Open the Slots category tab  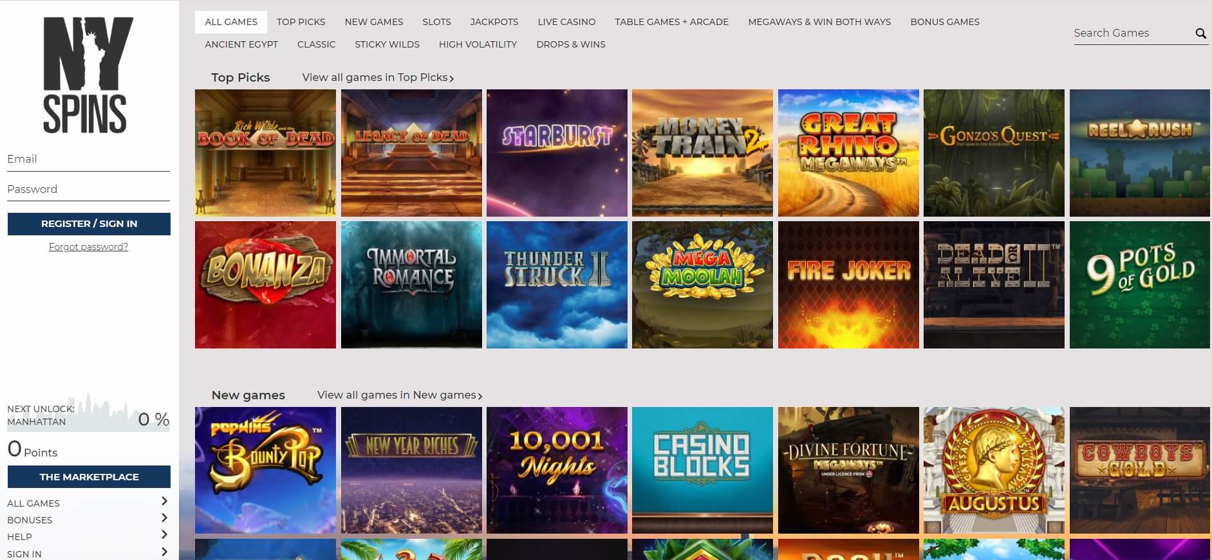click(x=436, y=22)
